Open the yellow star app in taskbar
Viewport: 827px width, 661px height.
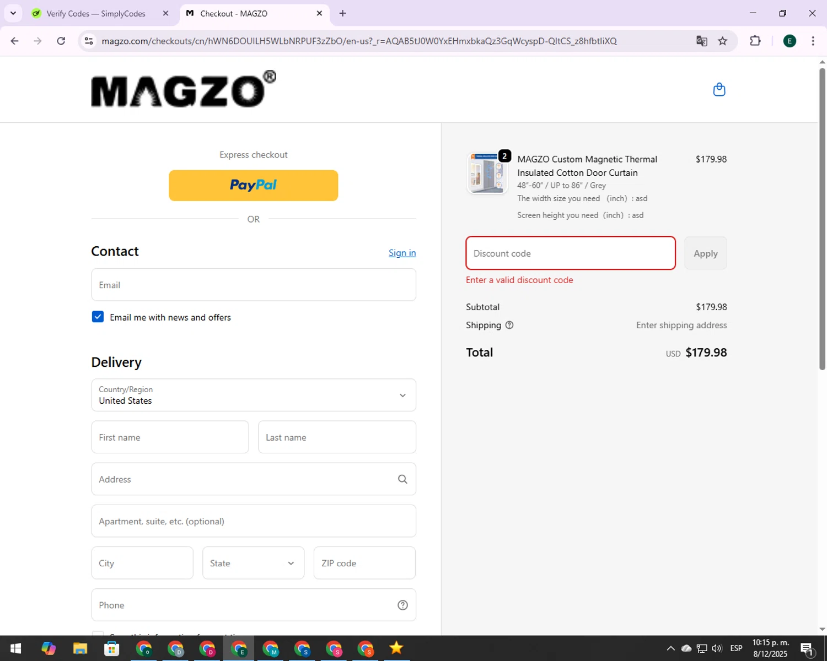click(396, 648)
